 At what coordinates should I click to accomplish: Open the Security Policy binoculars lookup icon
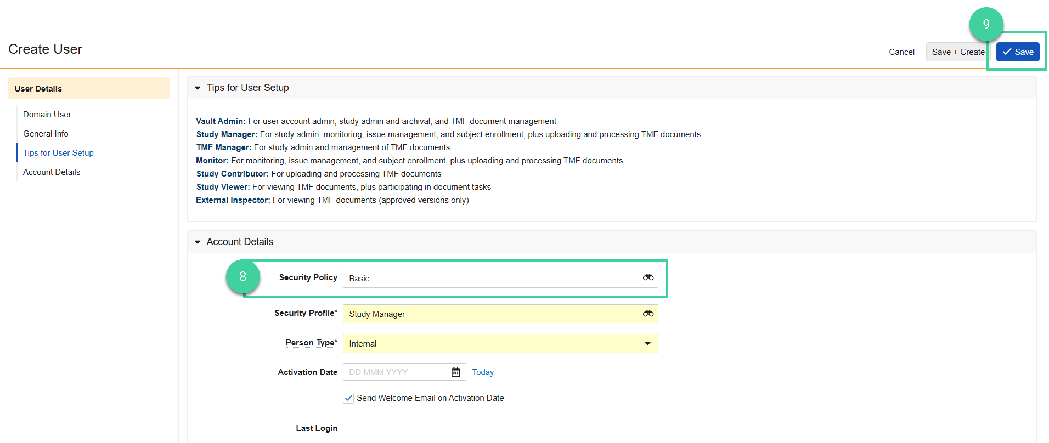coord(648,278)
